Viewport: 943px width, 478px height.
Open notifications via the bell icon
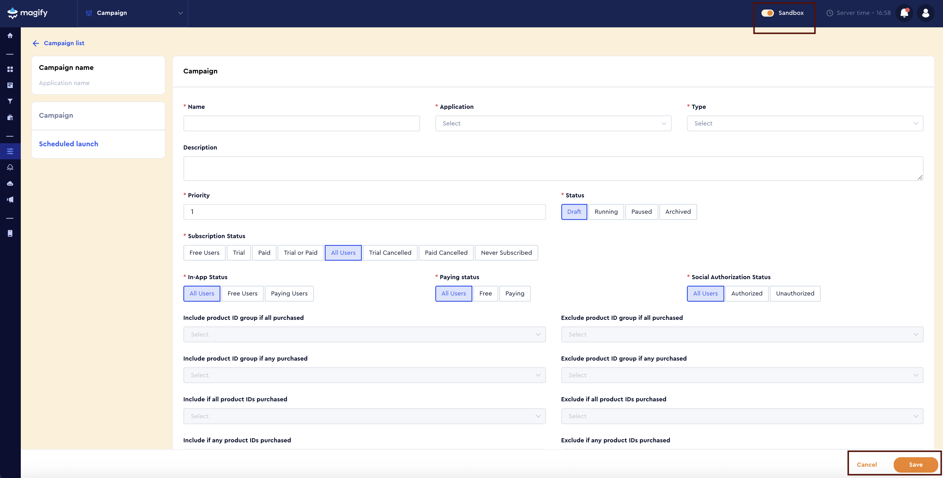click(904, 13)
